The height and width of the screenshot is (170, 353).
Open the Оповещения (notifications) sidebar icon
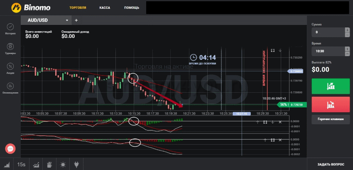pyautogui.click(x=10, y=86)
